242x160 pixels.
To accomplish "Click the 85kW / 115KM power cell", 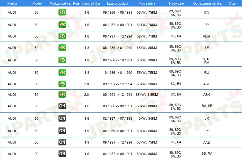I will click(147, 95).
